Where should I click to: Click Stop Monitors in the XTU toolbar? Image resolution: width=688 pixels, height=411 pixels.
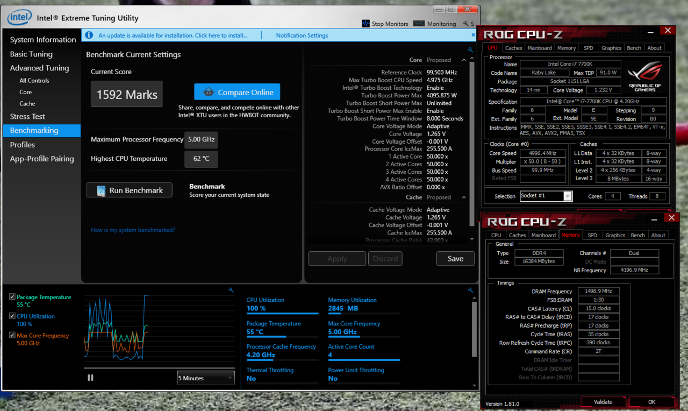(x=385, y=24)
